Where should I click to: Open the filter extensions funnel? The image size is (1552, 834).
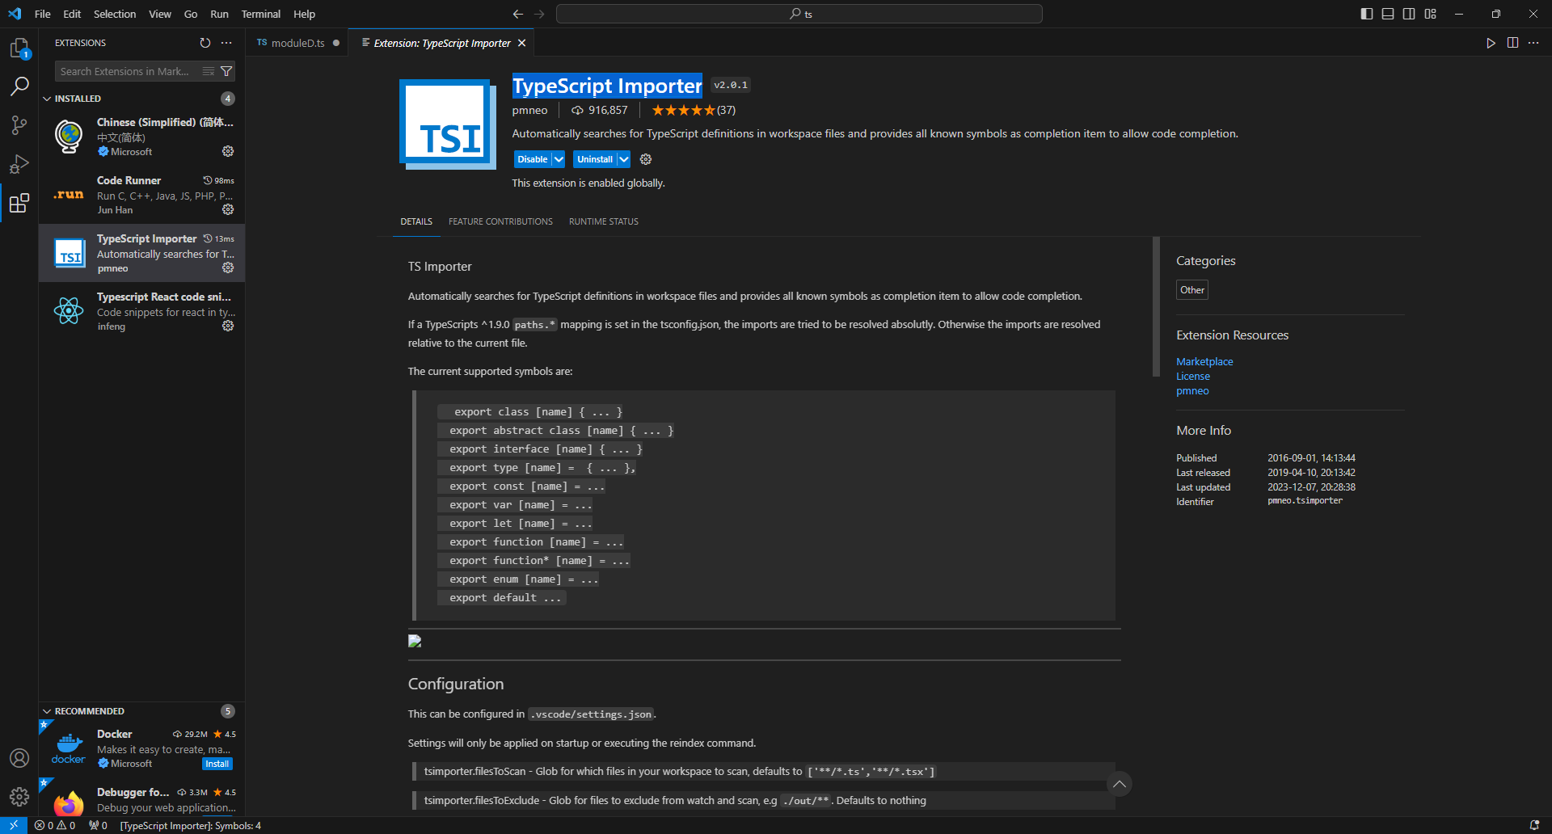[226, 71]
